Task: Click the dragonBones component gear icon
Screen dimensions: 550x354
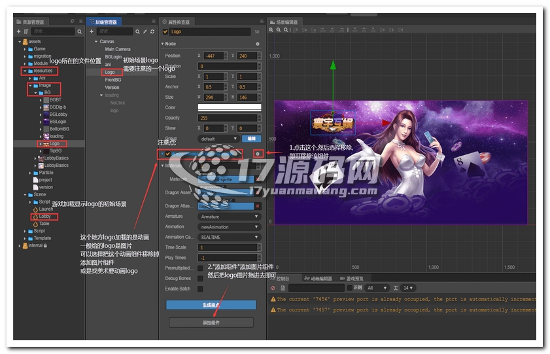Action: coord(258,154)
